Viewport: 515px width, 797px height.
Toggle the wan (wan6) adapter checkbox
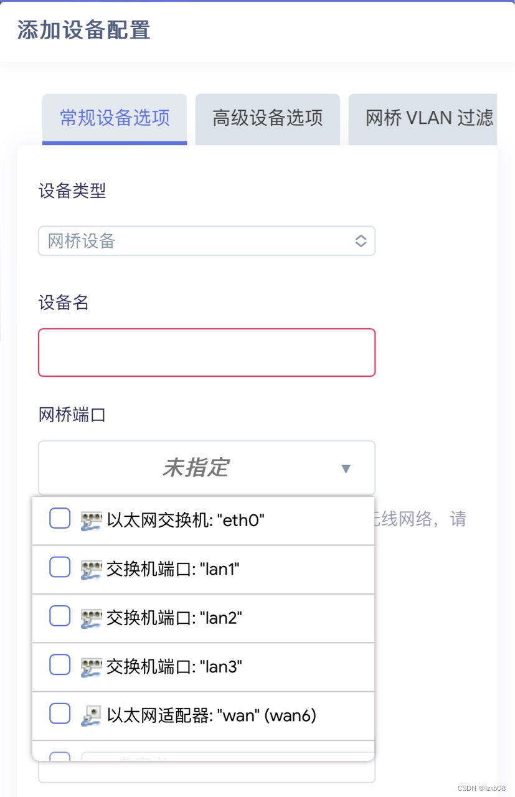pos(60,714)
